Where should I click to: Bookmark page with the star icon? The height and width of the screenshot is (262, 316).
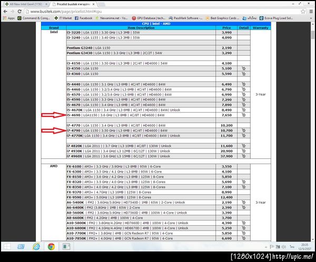(x=303, y=12)
